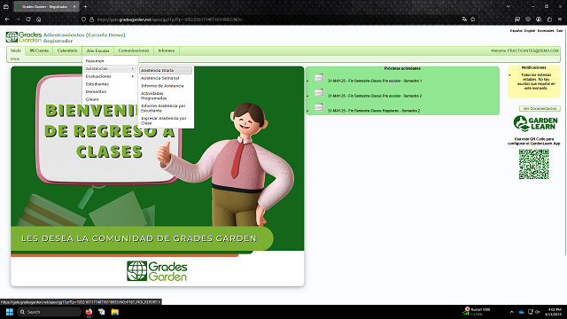The height and width of the screenshot is (319, 567).
Task: Open the browser hamburger menu
Action: [560, 19]
